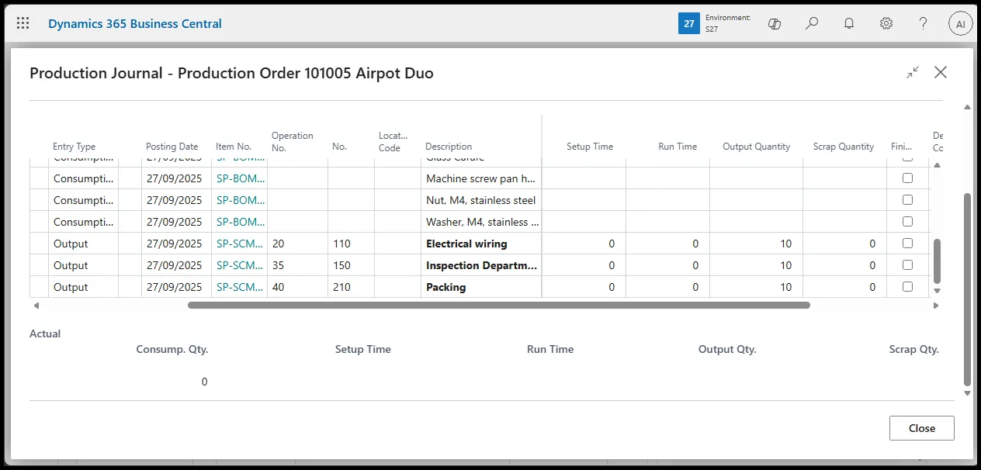Open the help question mark icon
The image size is (981, 470).
[x=924, y=23]
